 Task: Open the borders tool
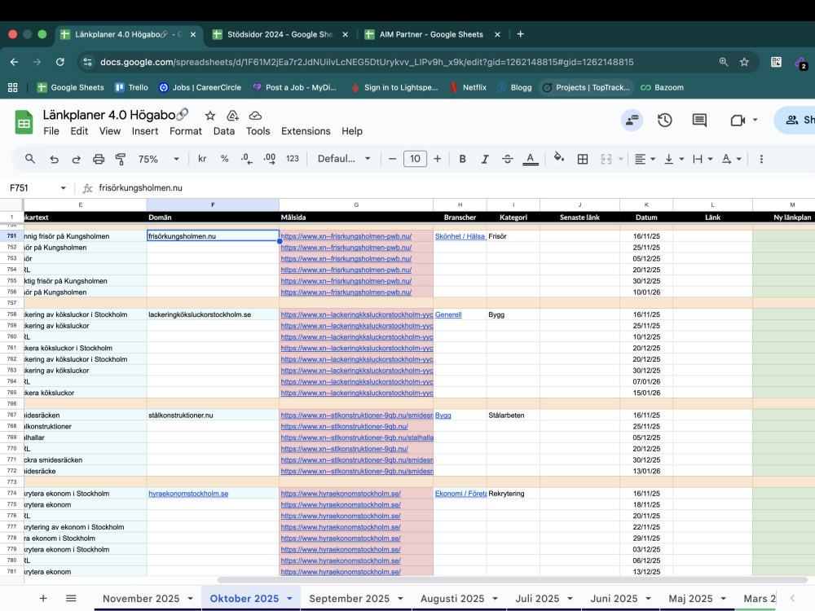[x=583, y=159]
